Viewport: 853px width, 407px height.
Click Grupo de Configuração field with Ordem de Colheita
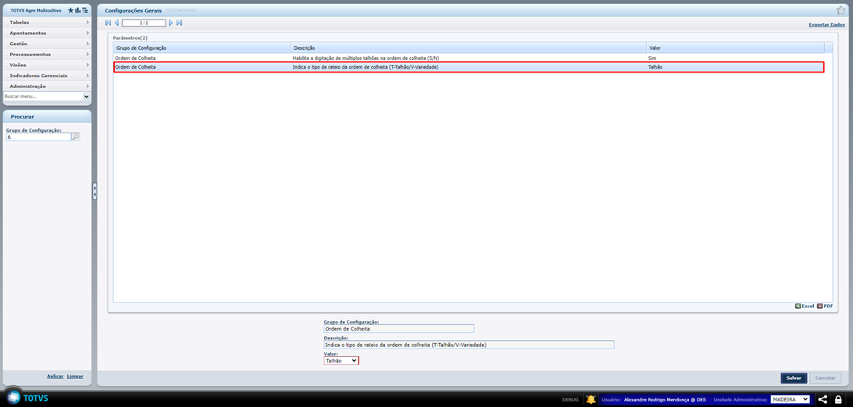[398, 329]
